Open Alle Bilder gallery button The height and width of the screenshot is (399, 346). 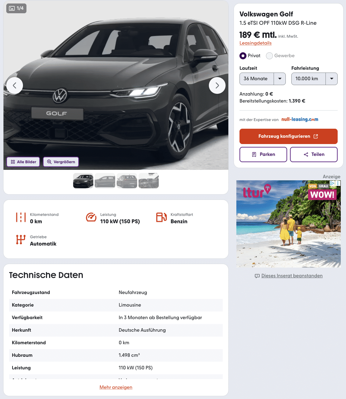click(23, 162)
